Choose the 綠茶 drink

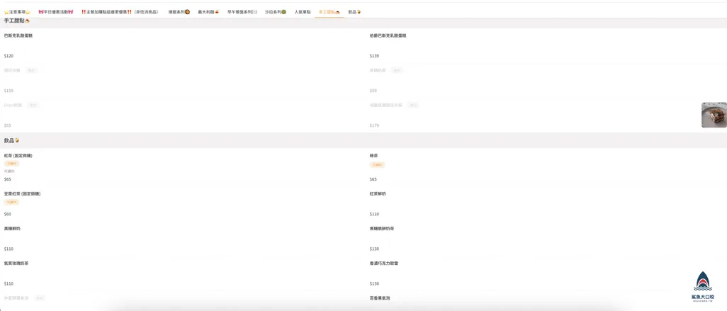tap(373, 156)
